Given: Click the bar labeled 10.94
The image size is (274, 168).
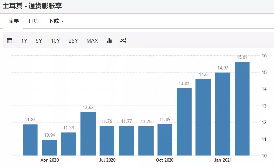Looking at the screenshot, I should coord(50,148).
